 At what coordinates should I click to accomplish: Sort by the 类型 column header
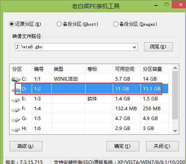click(68, 69)
